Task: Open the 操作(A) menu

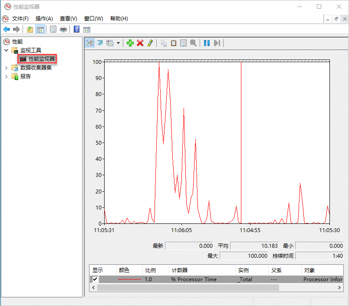Action: [44, 18]
